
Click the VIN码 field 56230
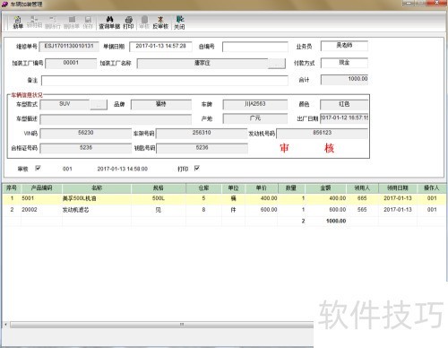tap(86, 133)
